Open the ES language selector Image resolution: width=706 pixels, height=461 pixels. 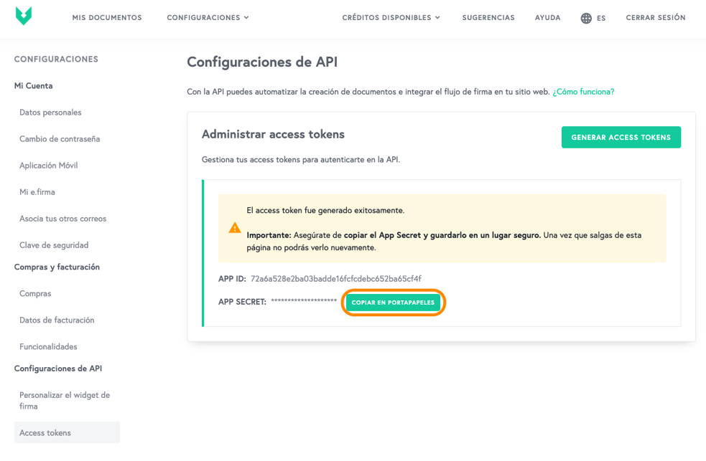point(601,19)
